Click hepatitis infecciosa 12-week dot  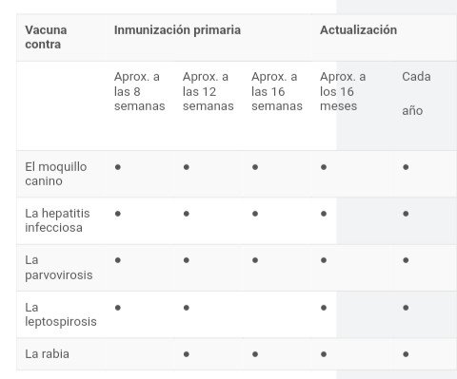187,214
